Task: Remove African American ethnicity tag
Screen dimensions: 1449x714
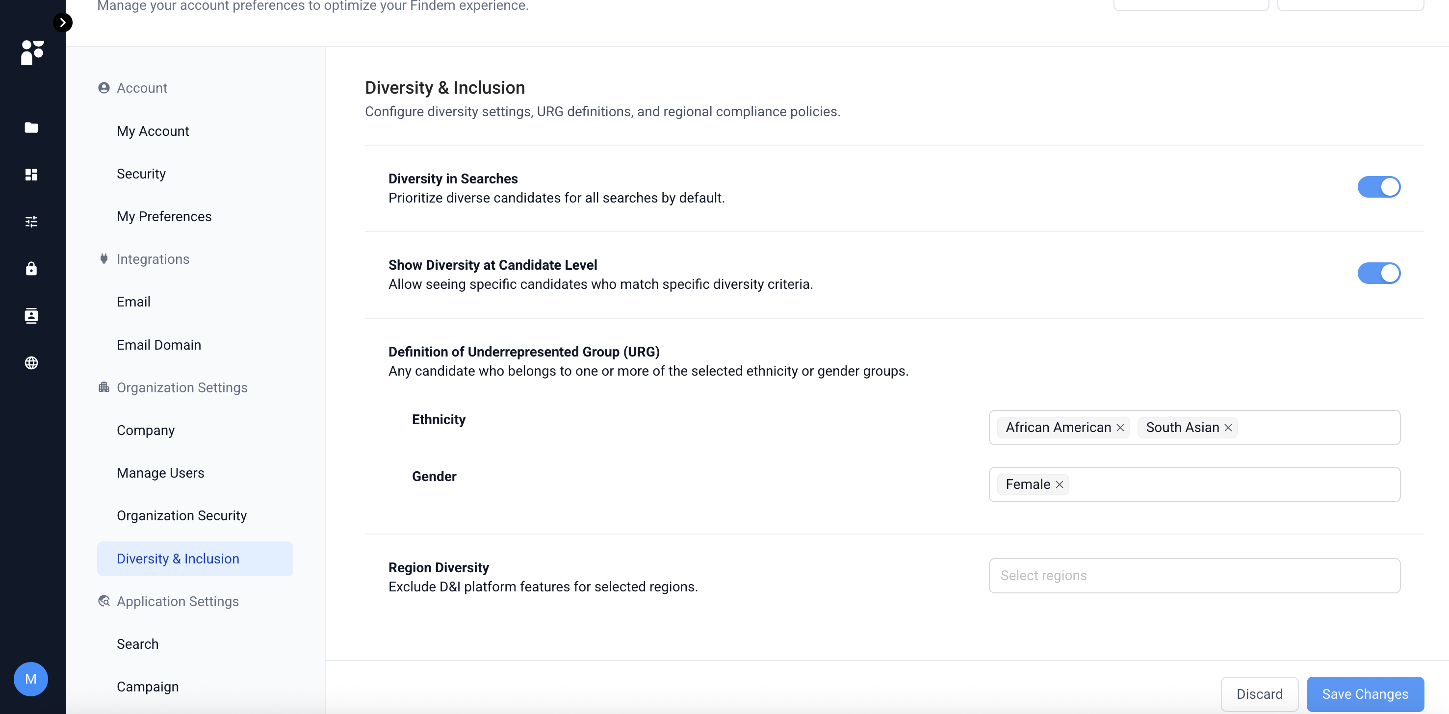Action: coord(1120,428)
